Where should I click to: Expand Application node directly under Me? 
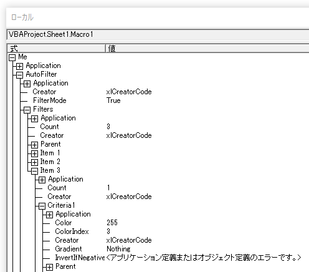[20, 66]
